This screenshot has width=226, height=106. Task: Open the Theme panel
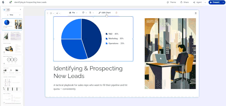point(171,2)
